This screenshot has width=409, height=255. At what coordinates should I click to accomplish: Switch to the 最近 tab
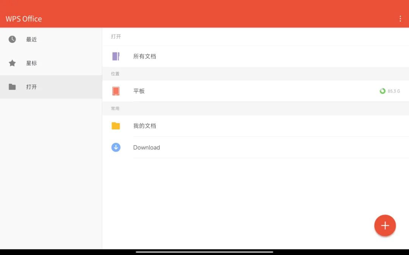point(51,39)
